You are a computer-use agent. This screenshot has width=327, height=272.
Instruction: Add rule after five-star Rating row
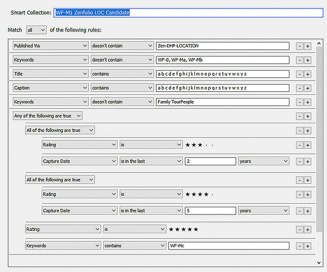tap(308, 230)
